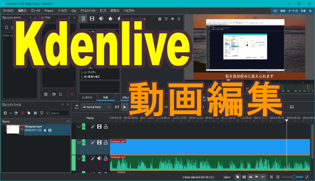Click the delete clip trash icon in project bin
The width and height of the screenshot is (315, 181).
(x=22, y=113)
